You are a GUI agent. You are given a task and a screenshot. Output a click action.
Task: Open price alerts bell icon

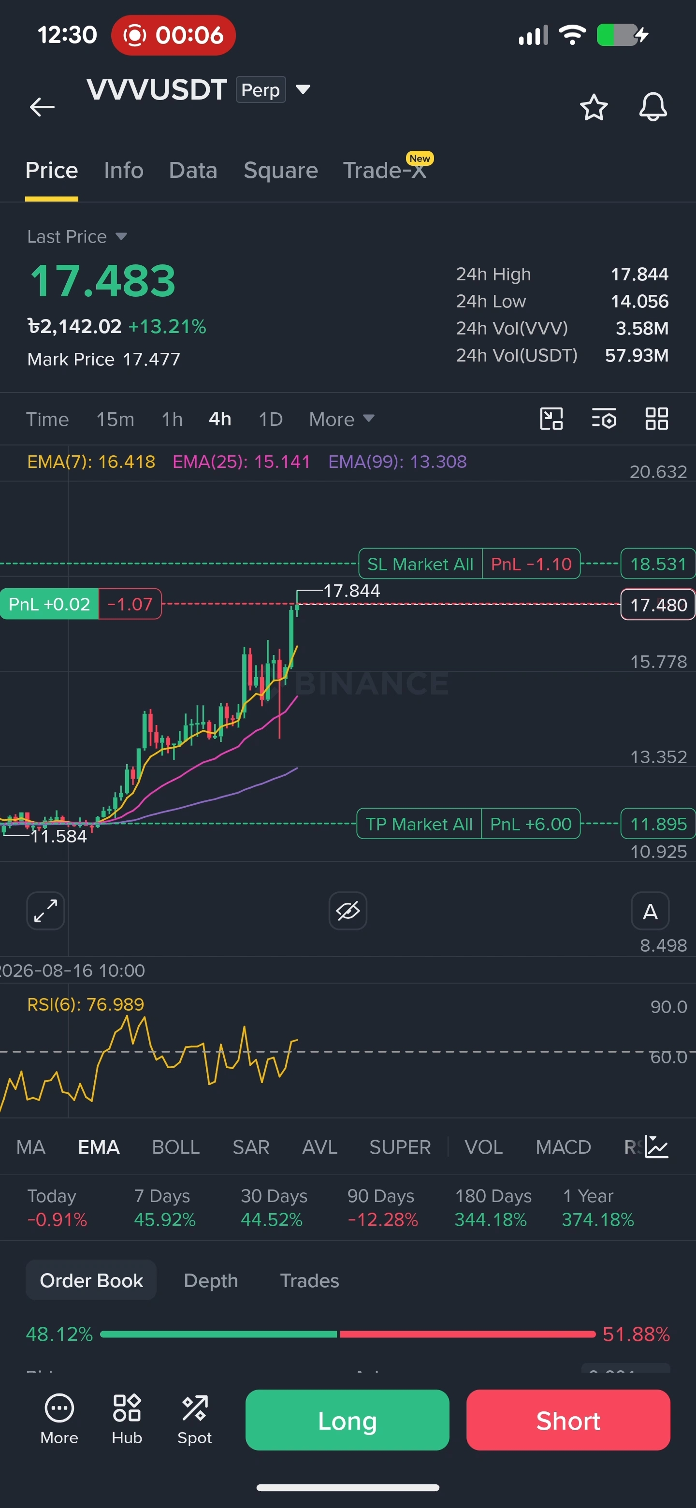click(x=652, y=107)
